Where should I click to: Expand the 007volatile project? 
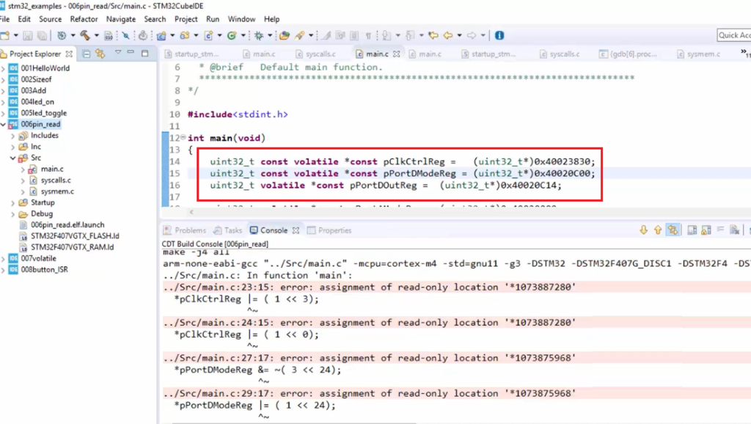(x=4, y=259)
